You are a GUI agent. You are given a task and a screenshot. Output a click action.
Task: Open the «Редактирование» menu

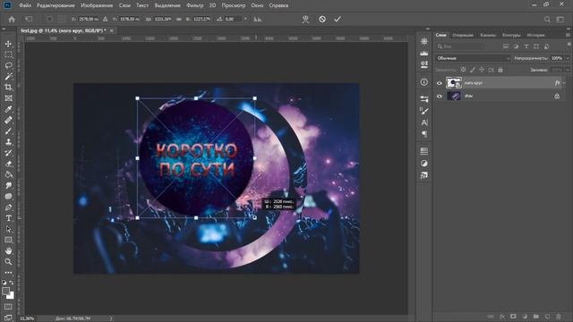pos(56,5)
